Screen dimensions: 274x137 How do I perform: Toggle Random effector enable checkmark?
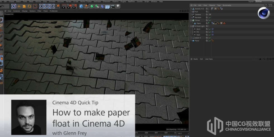tap(210, 18)
